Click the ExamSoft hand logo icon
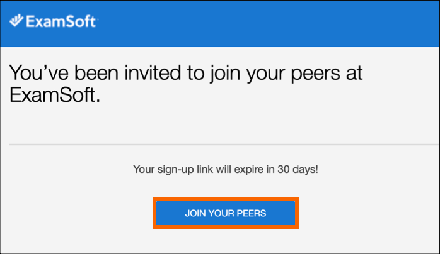 pyautogui.click(x=16, y=21)
